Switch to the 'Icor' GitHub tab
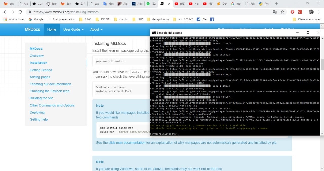 52,4
